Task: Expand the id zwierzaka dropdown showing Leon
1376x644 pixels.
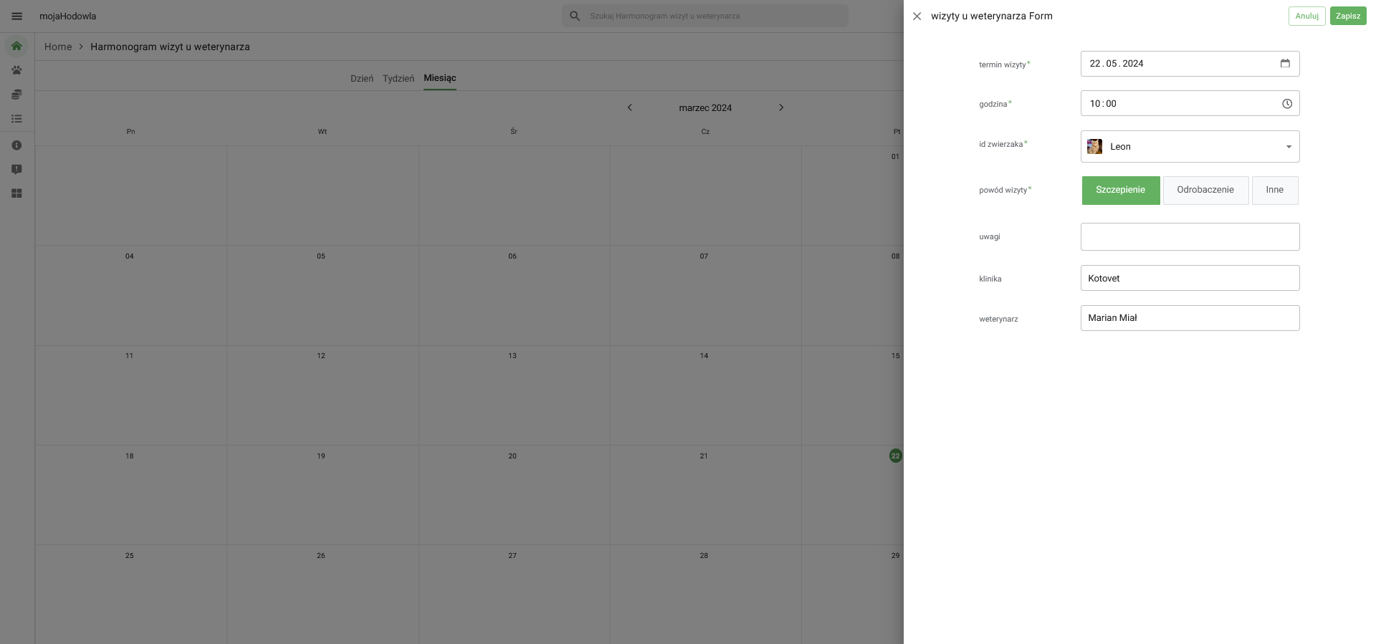Action: pyautogui.click(x=1288, y=147)
